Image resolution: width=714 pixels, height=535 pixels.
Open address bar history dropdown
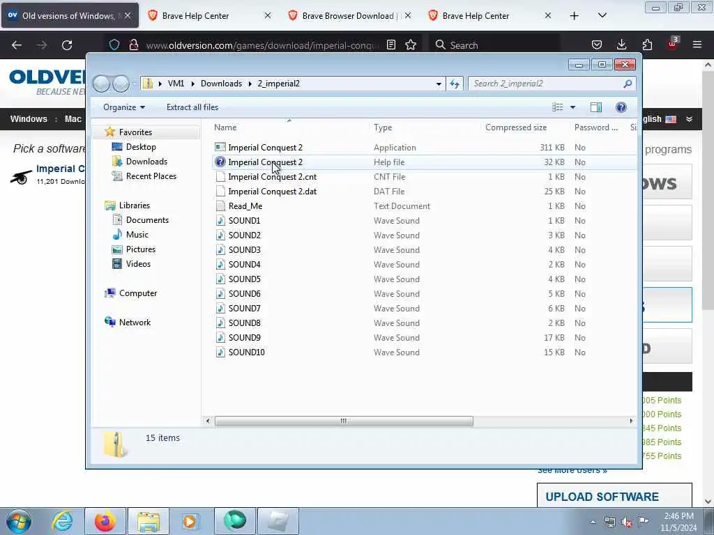439,84
